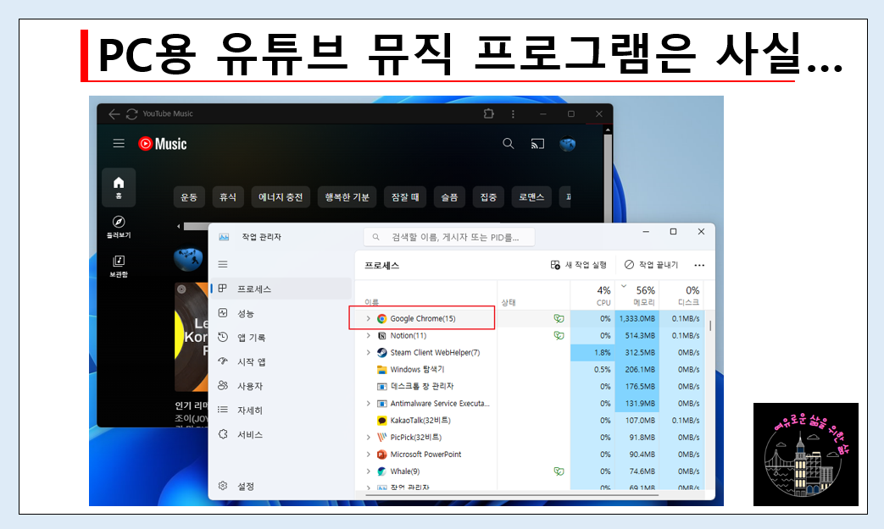Expand the PicPick(32비트) process
The image size is (884, 529).
pos(368,438)
